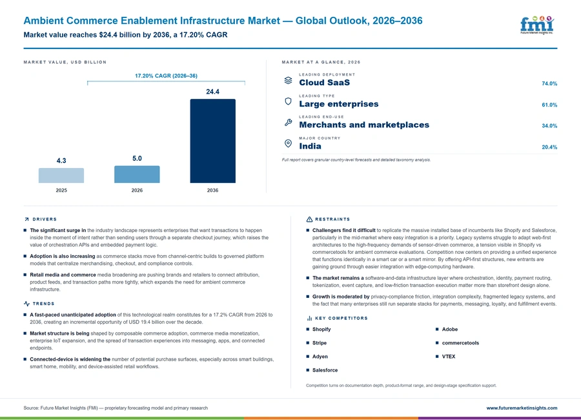
Task: Click the 2036 axis label
Action: pyautogui.click(x=212, y=191)
